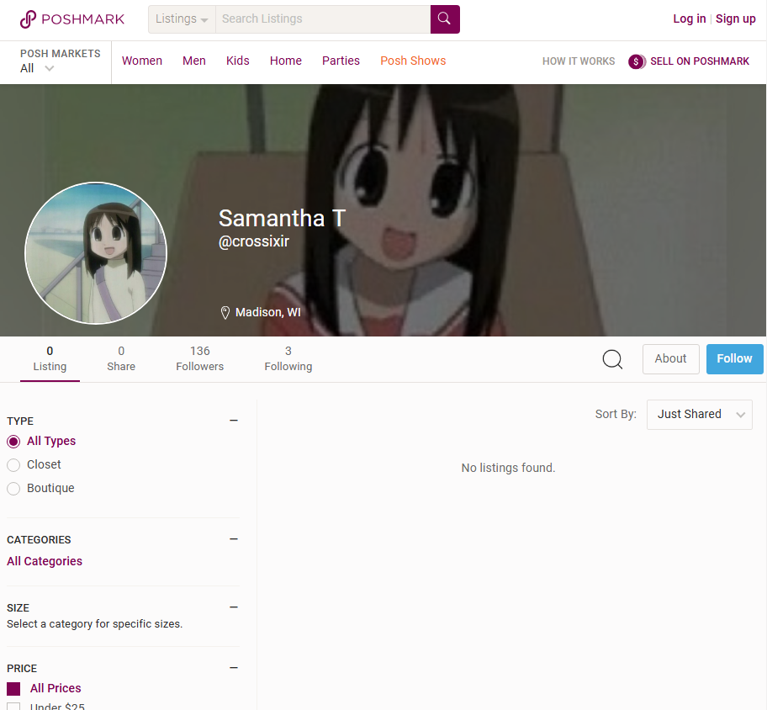Open the Posh Markets All dropdown
The image size is (767, 710).
(x=37, y=68)
